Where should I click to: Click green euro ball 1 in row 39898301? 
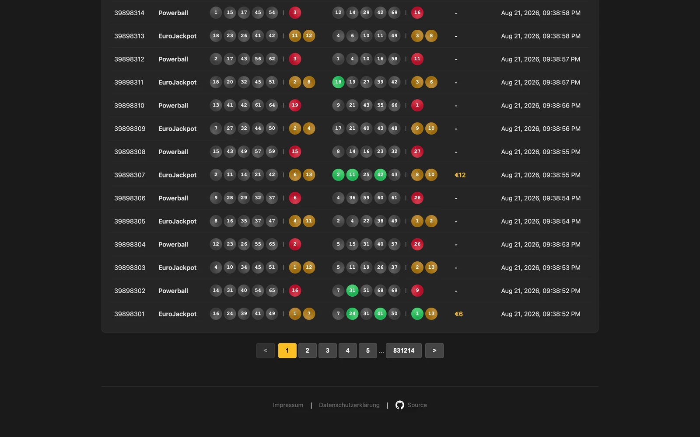click(x=417, y=314)
